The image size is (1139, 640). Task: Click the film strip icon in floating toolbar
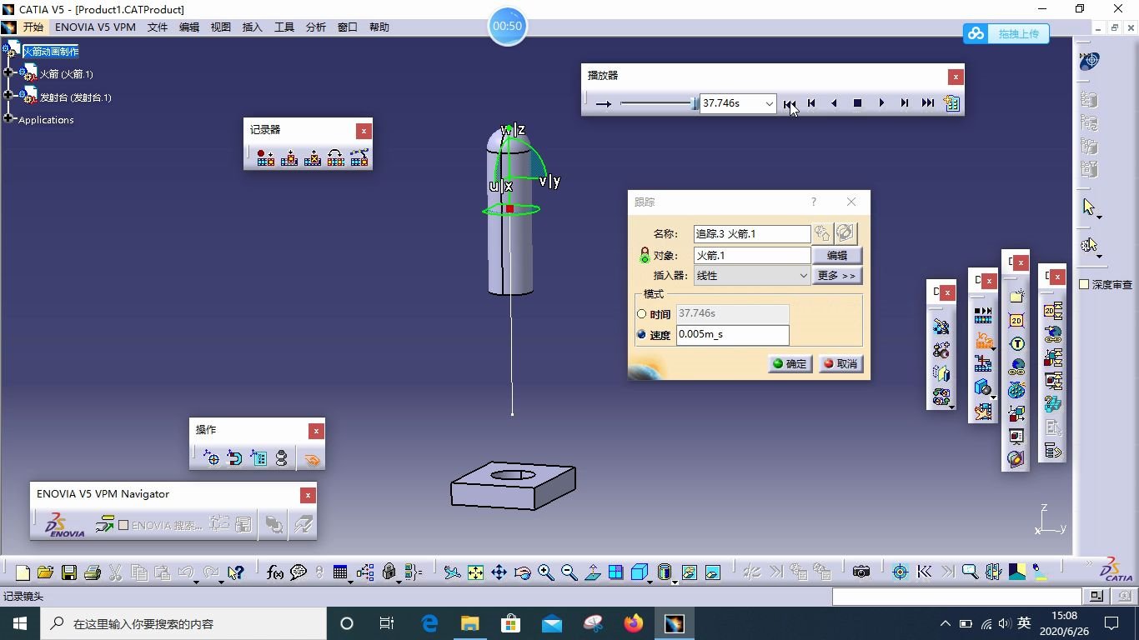983,316
